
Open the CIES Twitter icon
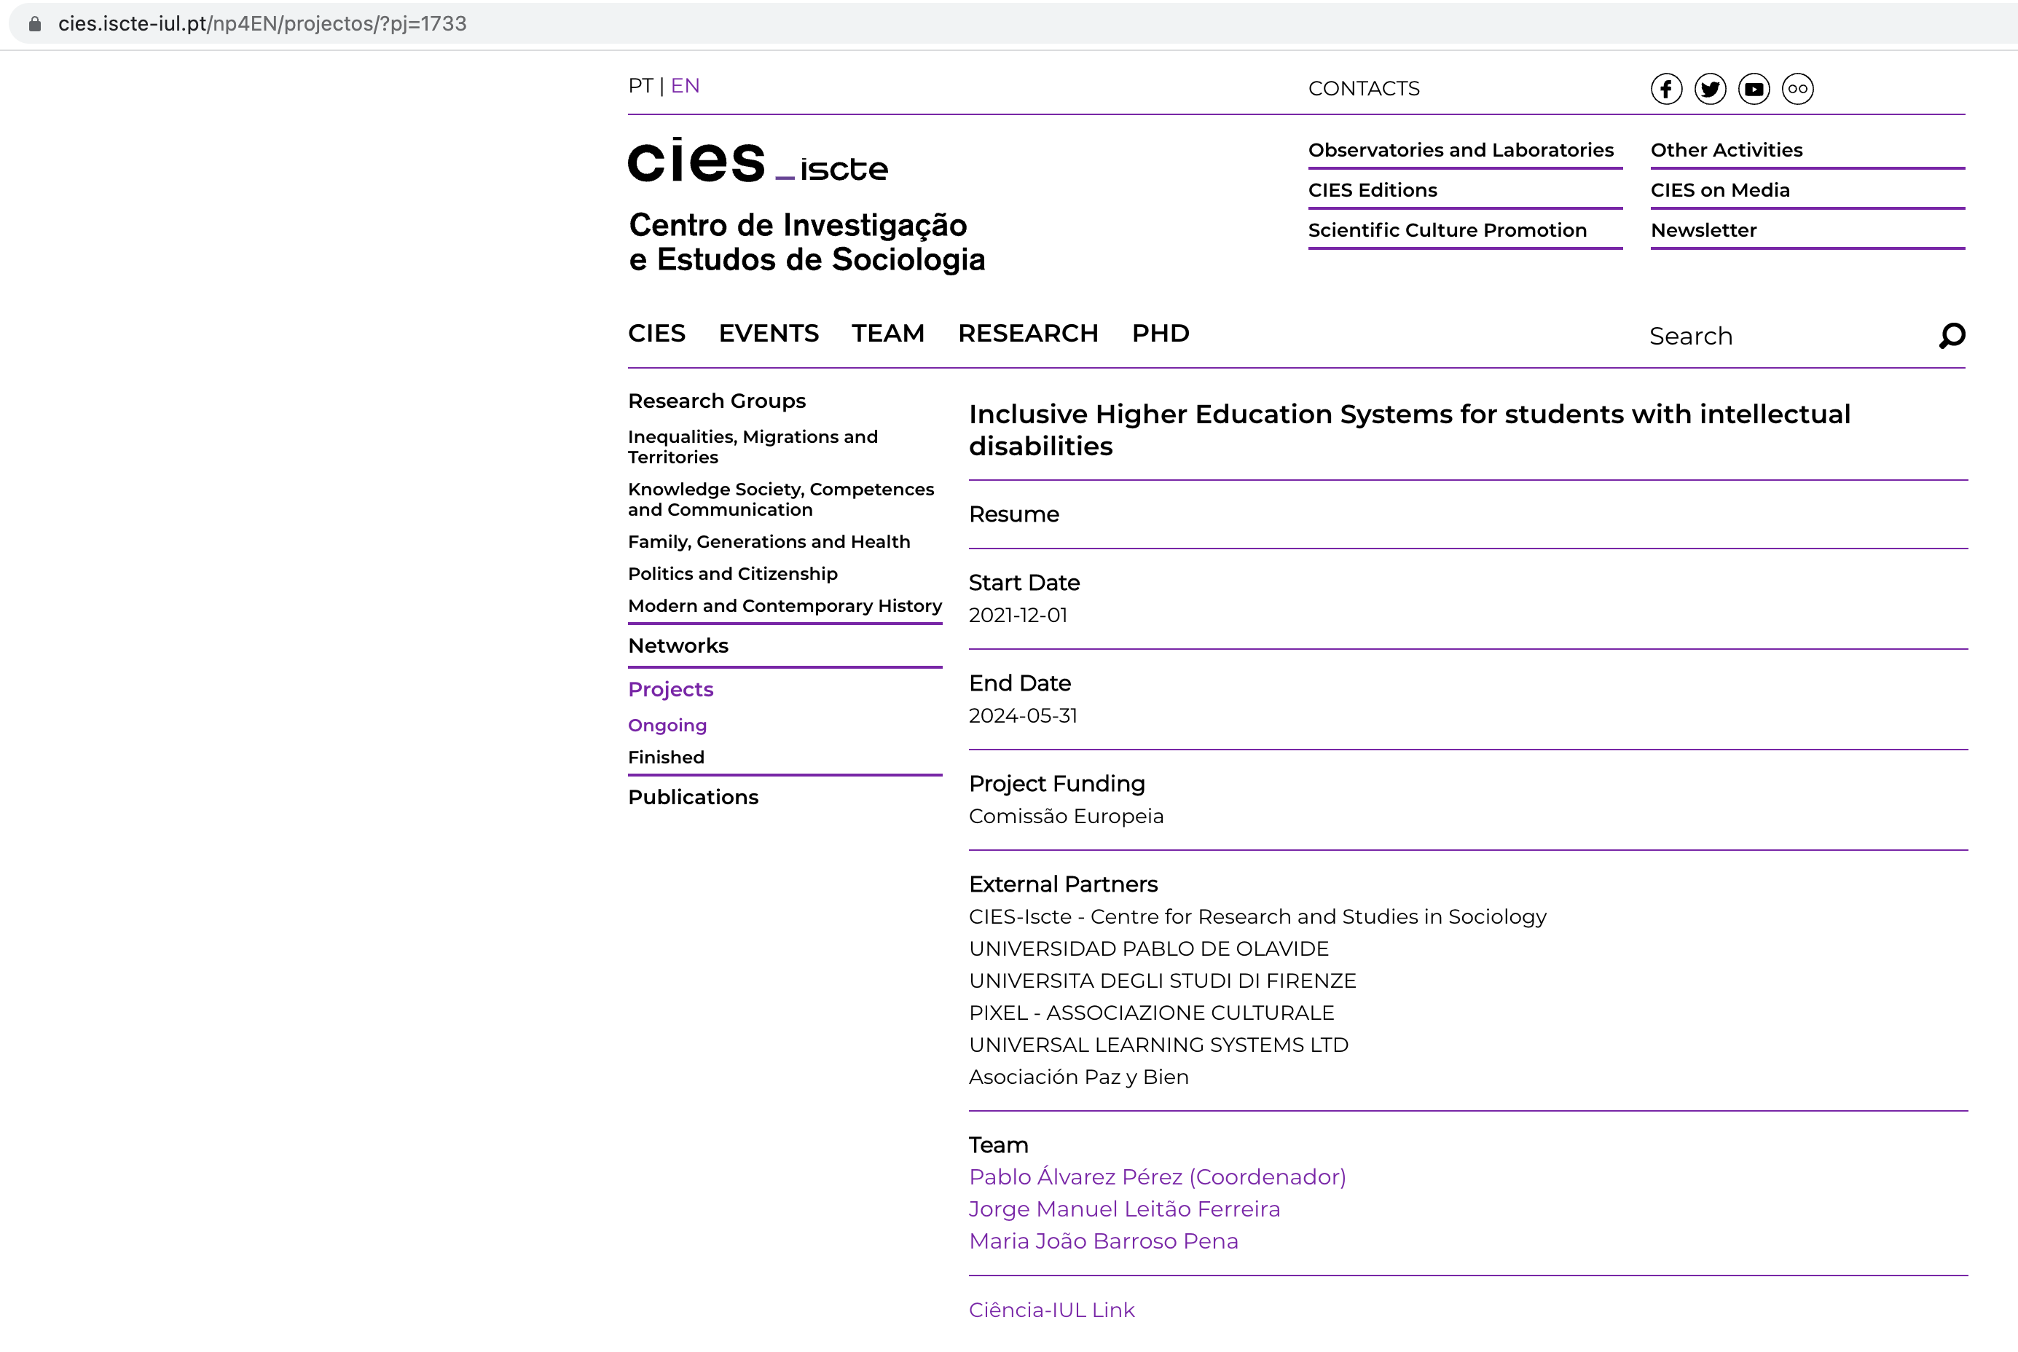1710,89
